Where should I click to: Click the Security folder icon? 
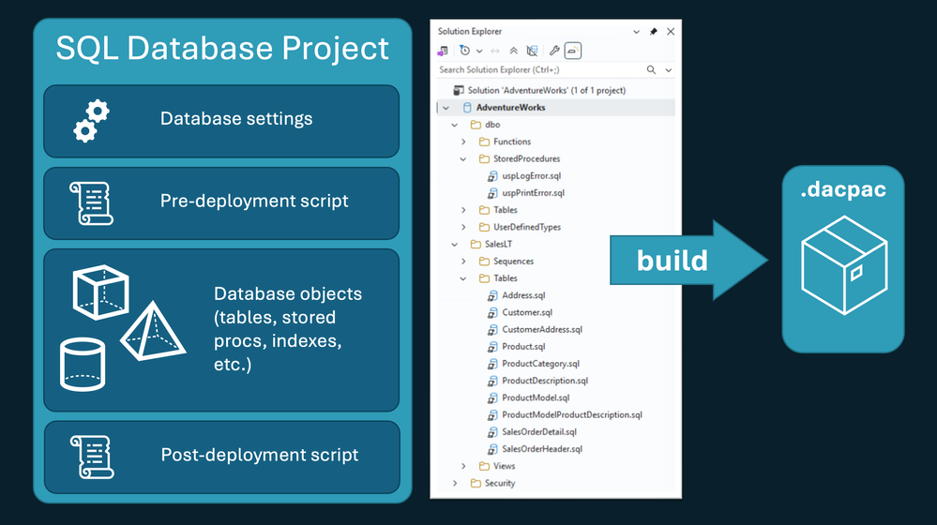coord(476,483)
